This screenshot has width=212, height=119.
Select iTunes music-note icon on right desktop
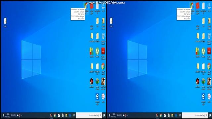point(209,97)
